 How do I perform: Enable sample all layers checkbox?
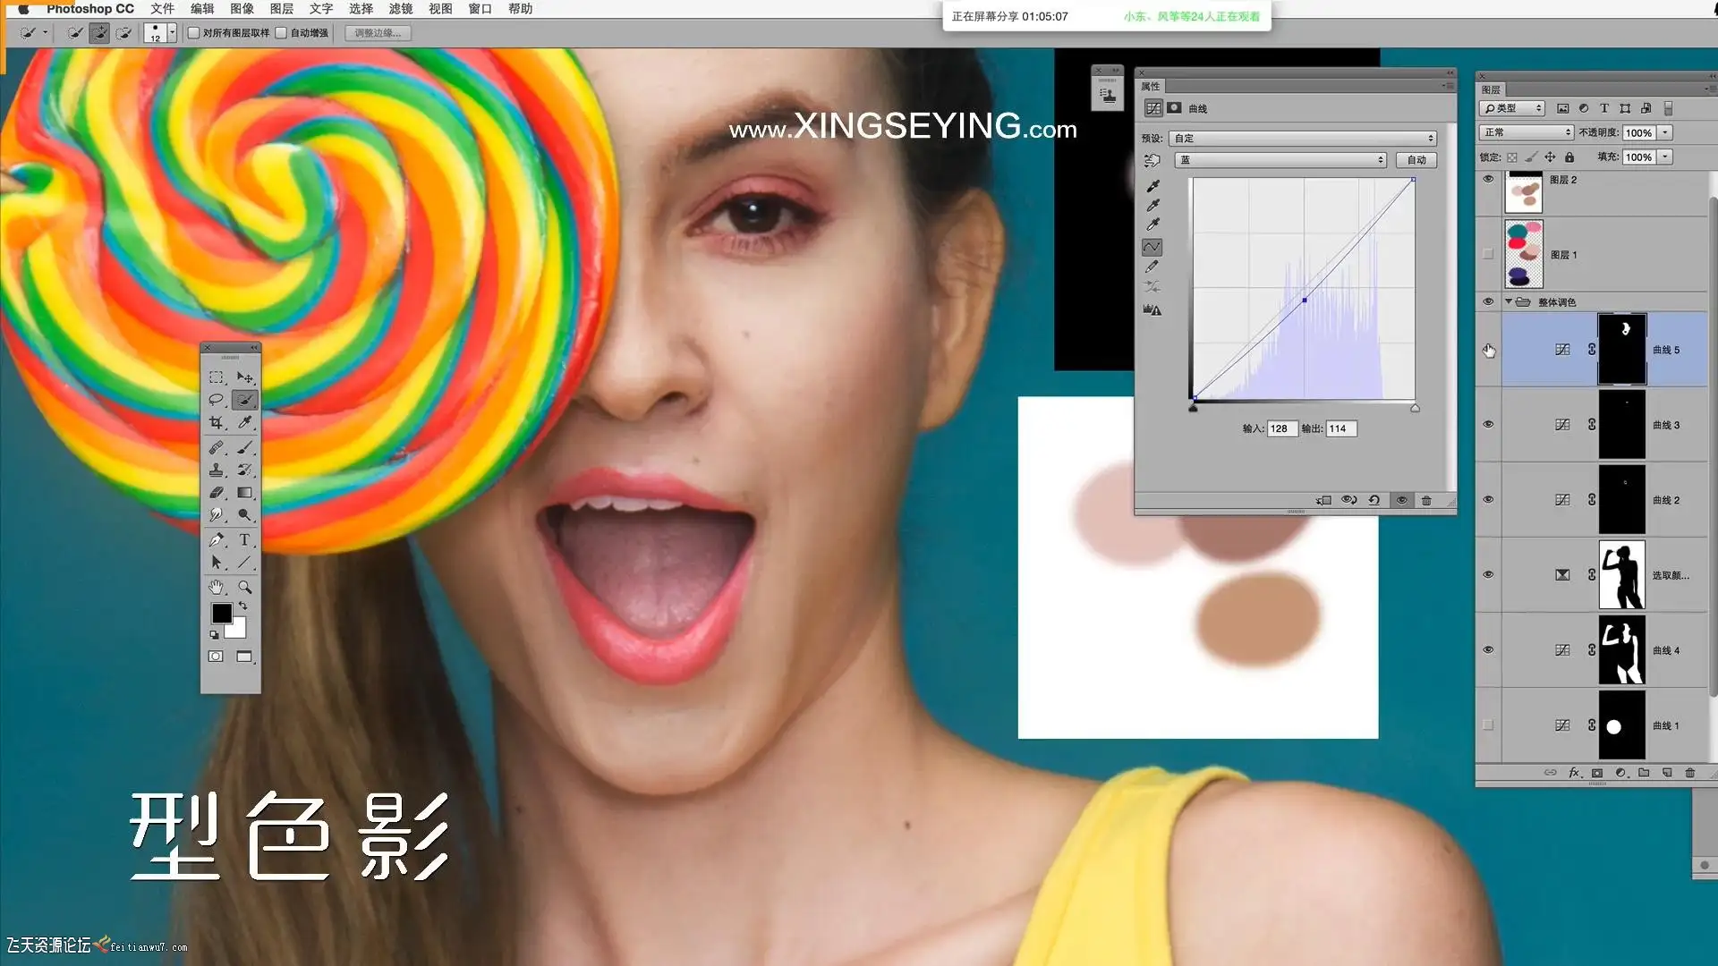(193, 33)
